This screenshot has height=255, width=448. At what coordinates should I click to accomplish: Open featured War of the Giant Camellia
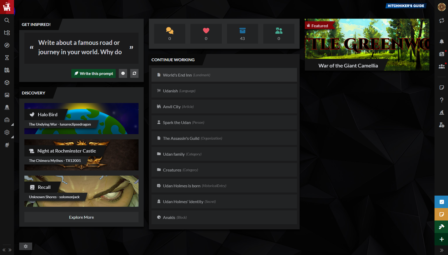click(367, 45)
